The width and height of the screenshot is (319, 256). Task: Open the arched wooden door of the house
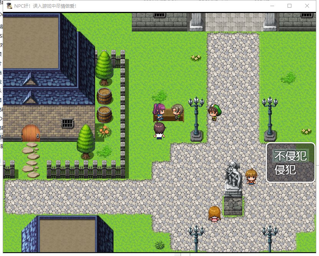[31, 133]
